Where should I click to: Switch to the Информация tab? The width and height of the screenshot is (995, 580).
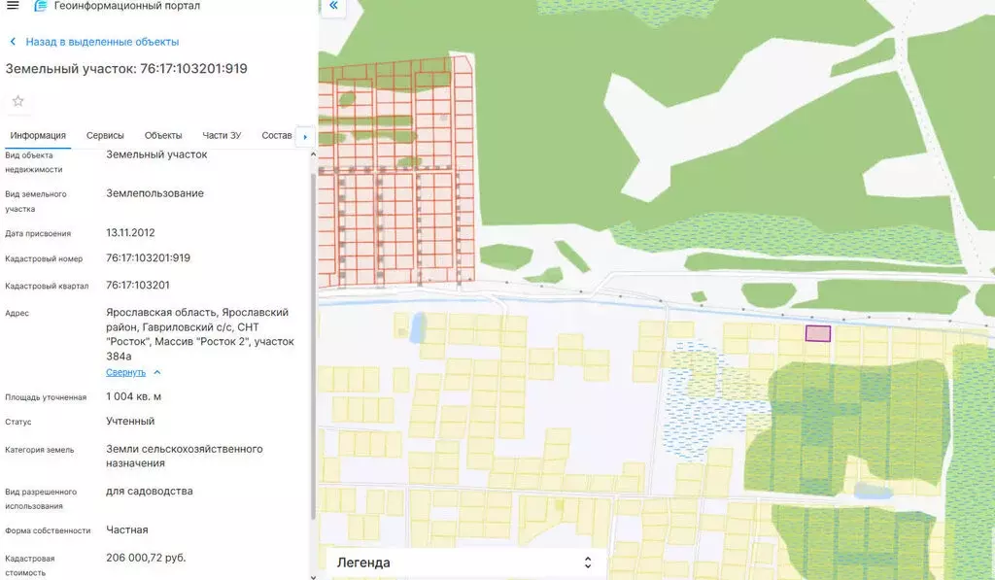(x=38, y=135)
